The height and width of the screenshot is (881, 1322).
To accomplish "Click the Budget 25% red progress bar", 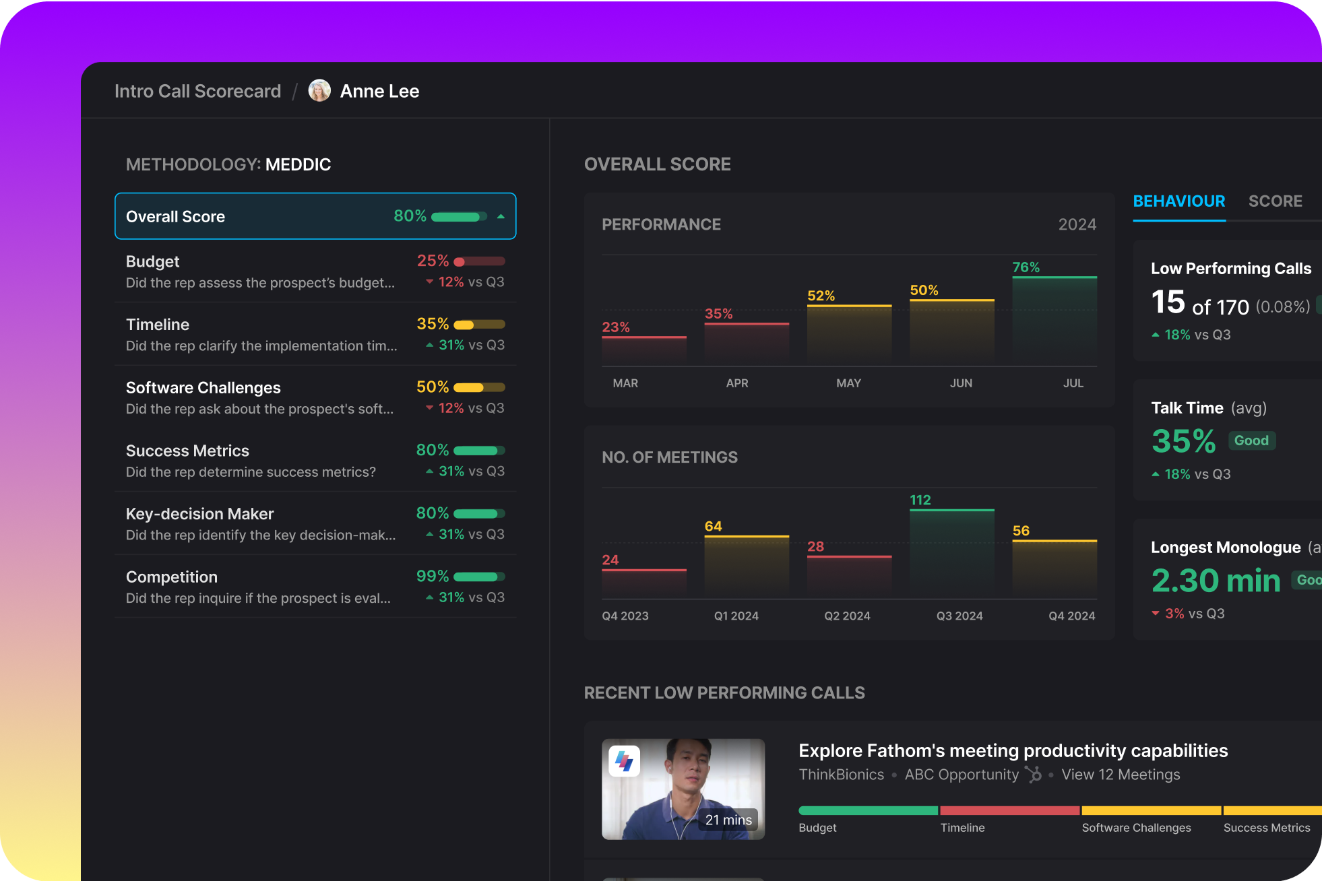I will point(479,261).
